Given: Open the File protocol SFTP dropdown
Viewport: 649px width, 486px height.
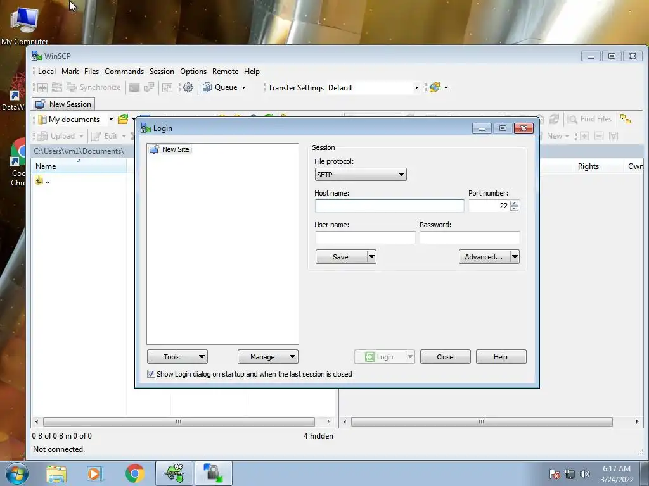Looking at the screenshot, I should click(361, 175).
